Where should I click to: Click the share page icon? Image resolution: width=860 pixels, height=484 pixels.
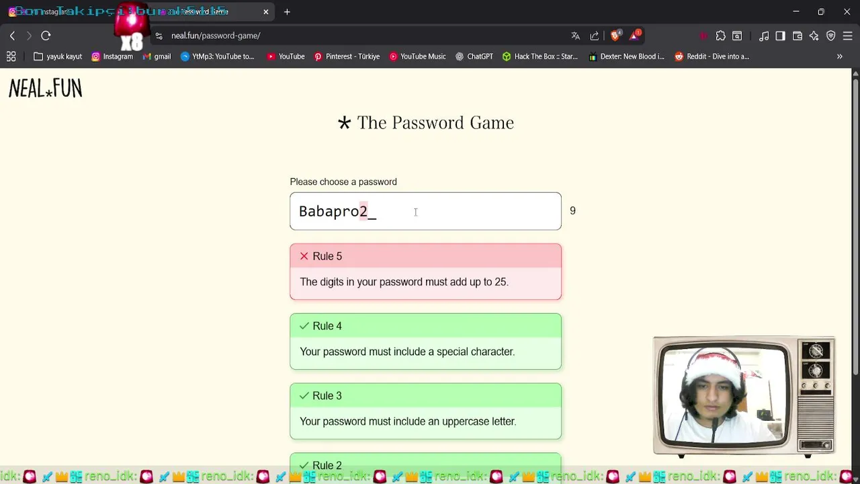tap(594, 36)
